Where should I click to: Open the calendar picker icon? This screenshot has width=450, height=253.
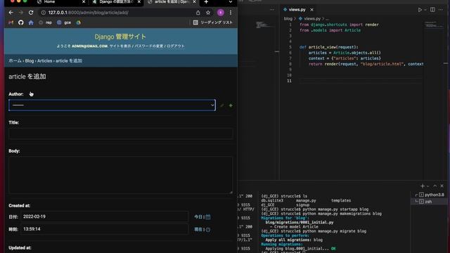tap(208, 217)
